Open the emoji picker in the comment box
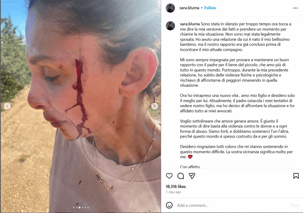The height and width of the screenshot is (213, 303). (169, 205)
